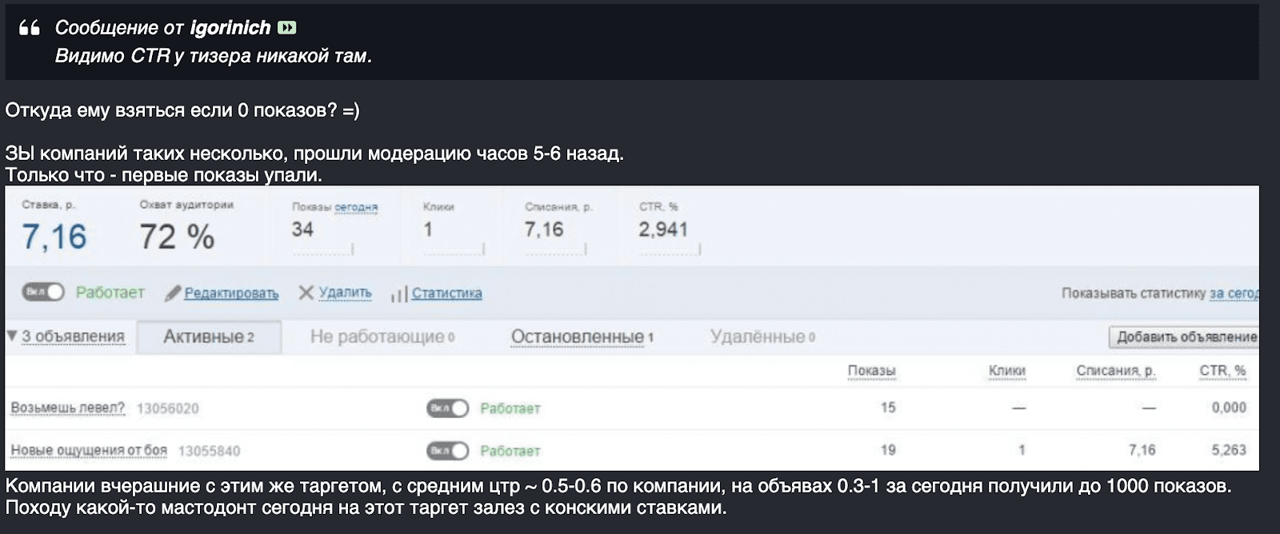The image size is (1280, 534).
Task: Open the ad Возьмешь левел?
Action: click(67, 408)
